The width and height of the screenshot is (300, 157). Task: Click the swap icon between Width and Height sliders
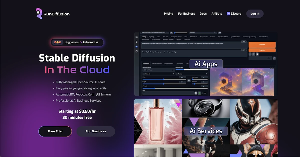tap(189, 80)
